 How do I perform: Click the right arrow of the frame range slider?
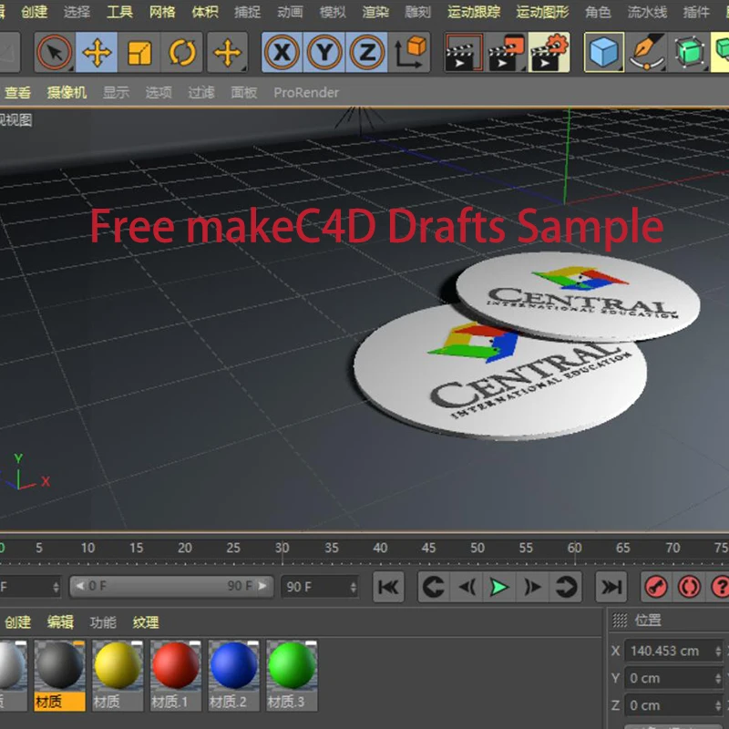point(262,586)
